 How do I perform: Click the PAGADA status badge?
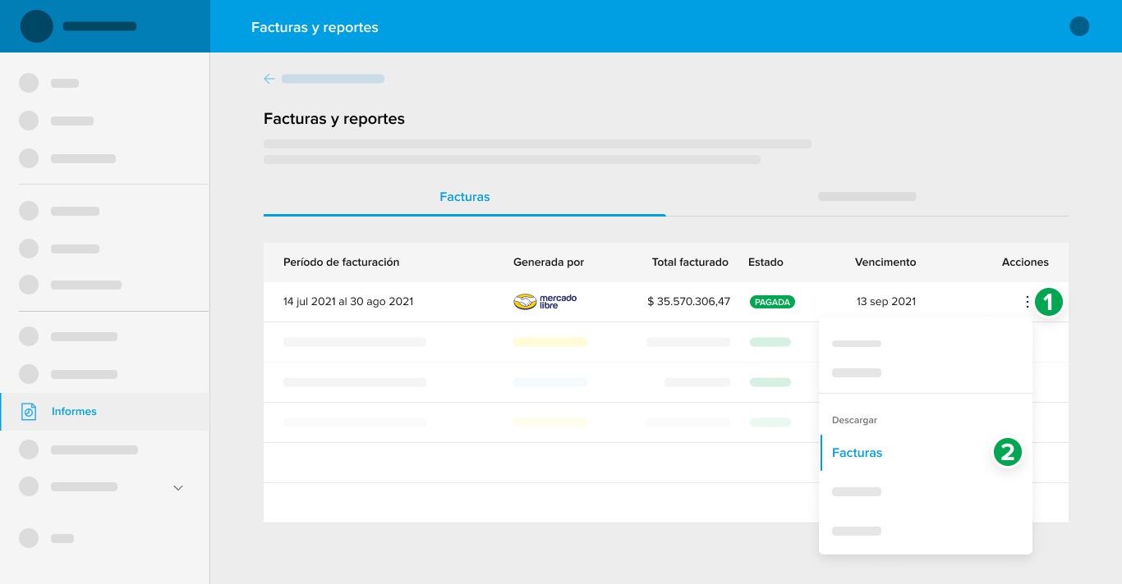pos(772,302)
